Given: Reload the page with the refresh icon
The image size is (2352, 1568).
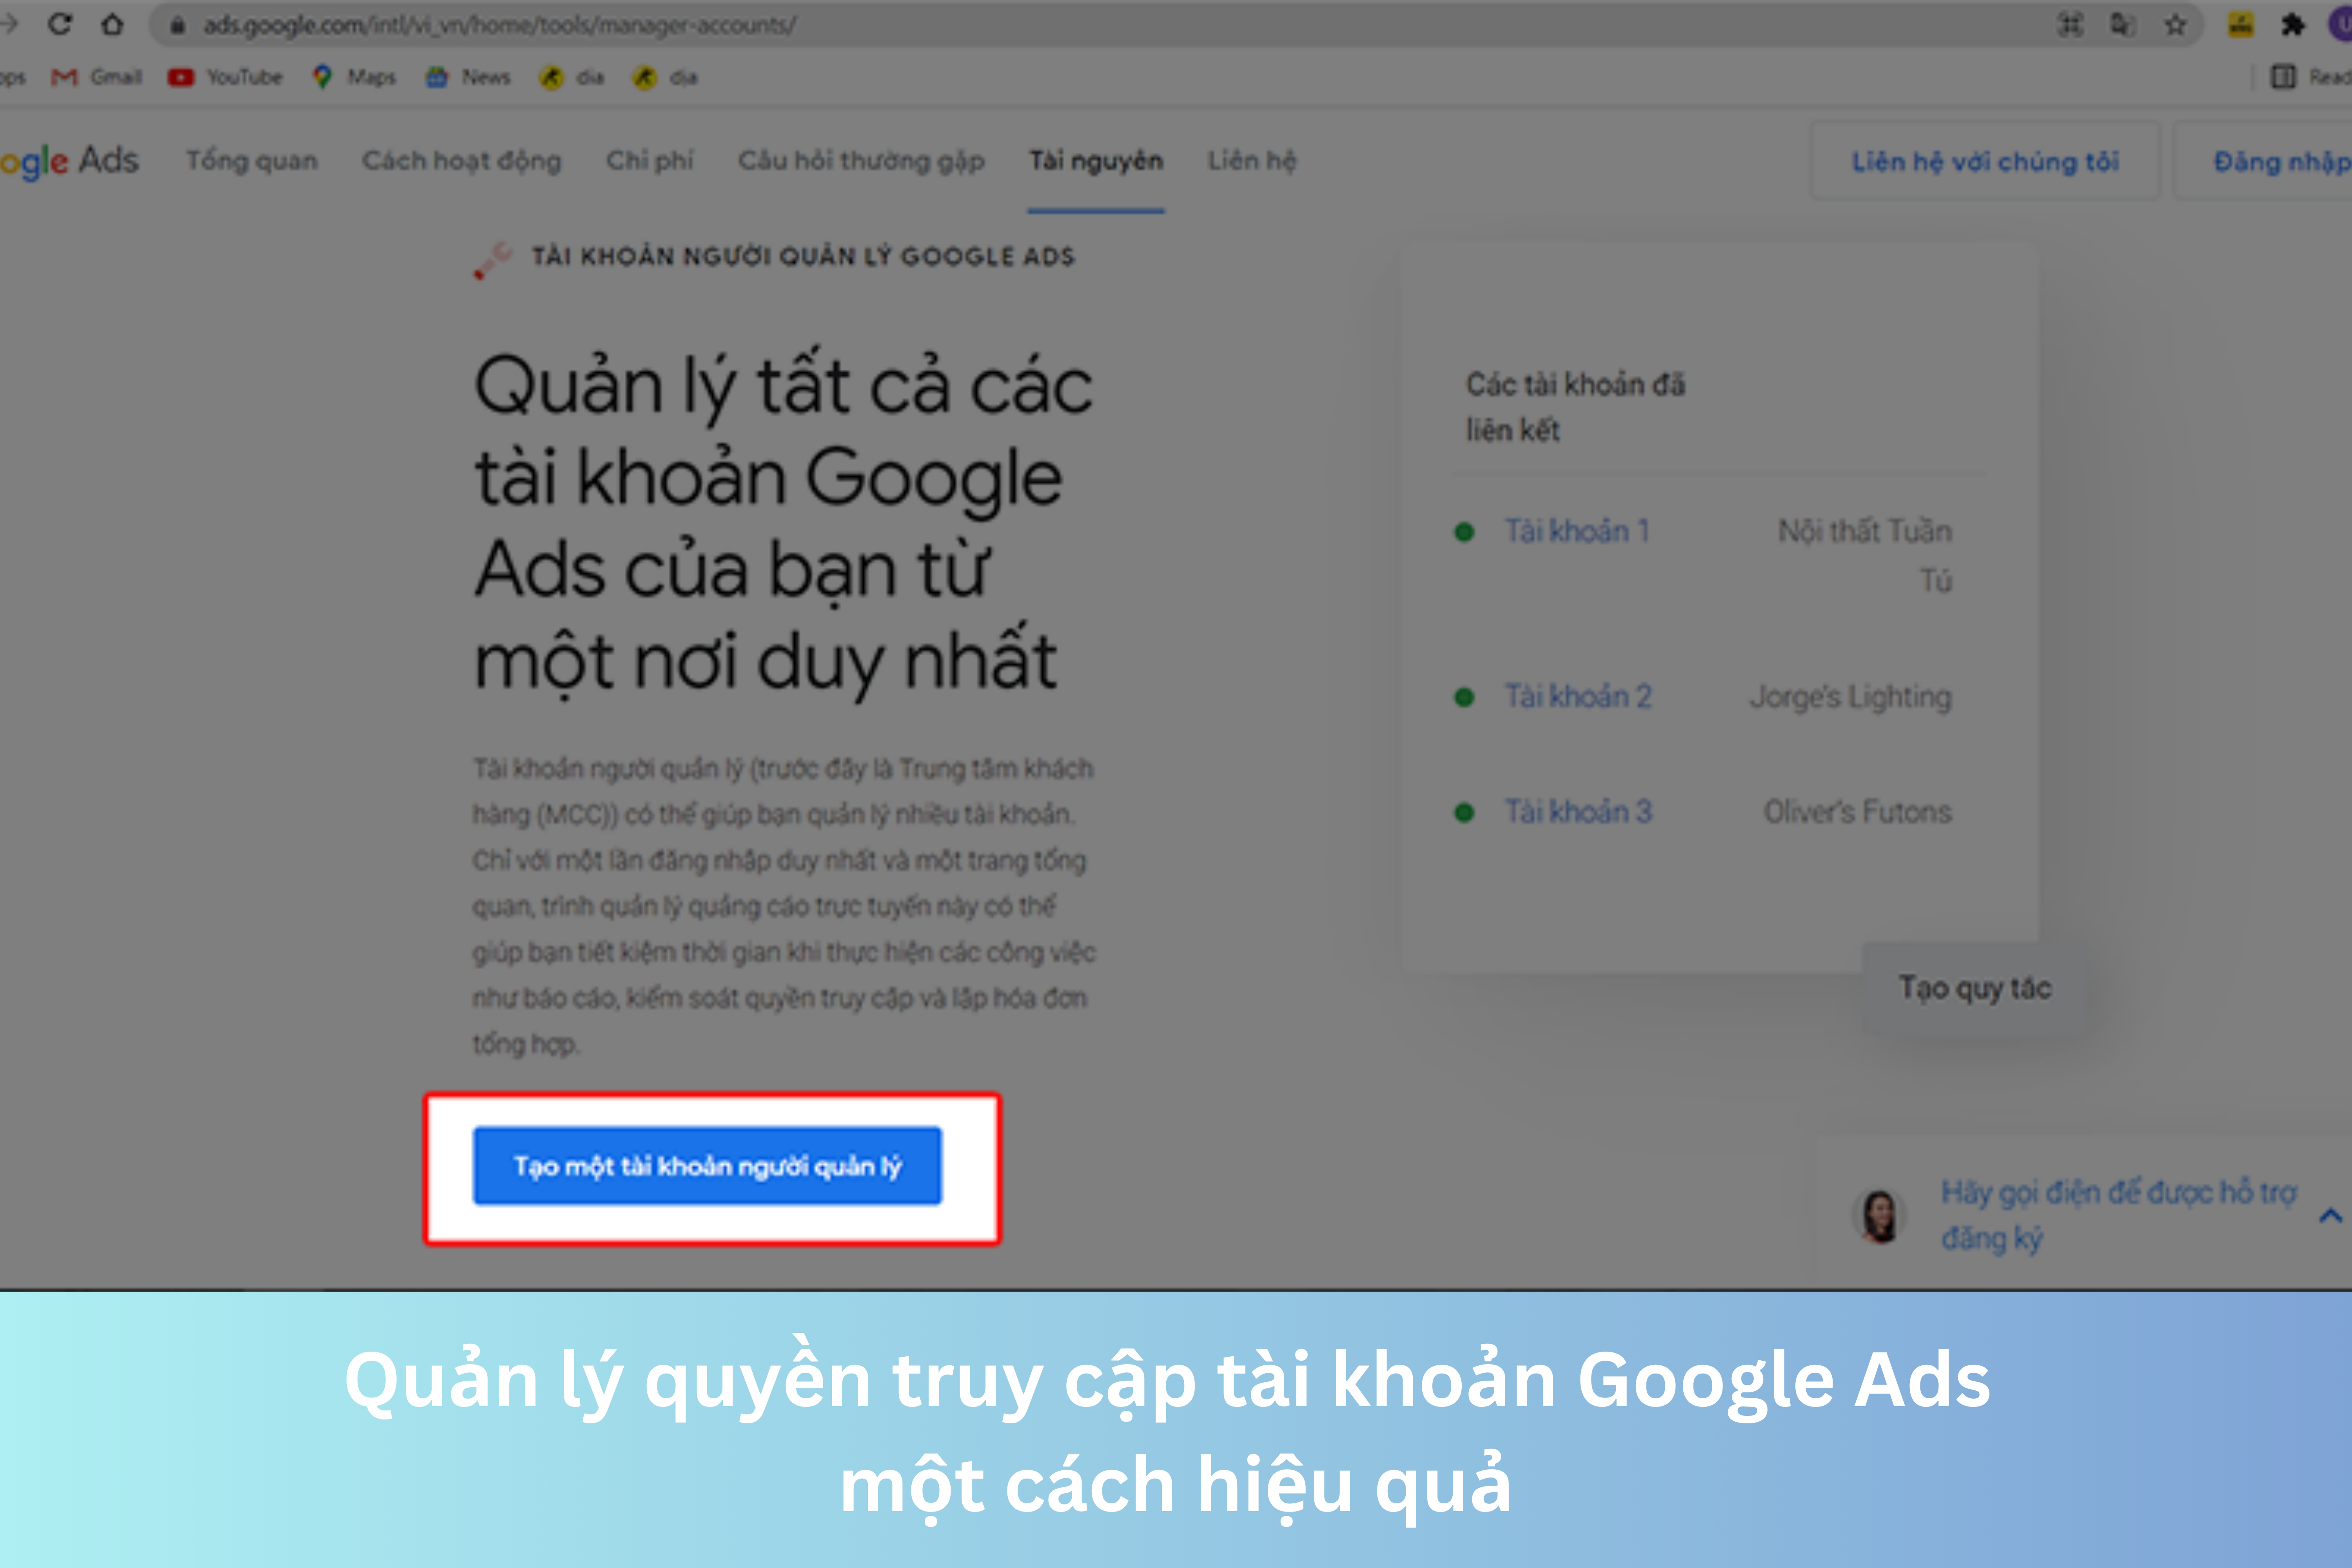Looking at the screenshot, I should click(60, 24).
